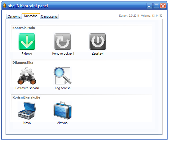Switch to the Osnovno tab
This screenshot has height=141, width=169.
(x=14, y=17)
